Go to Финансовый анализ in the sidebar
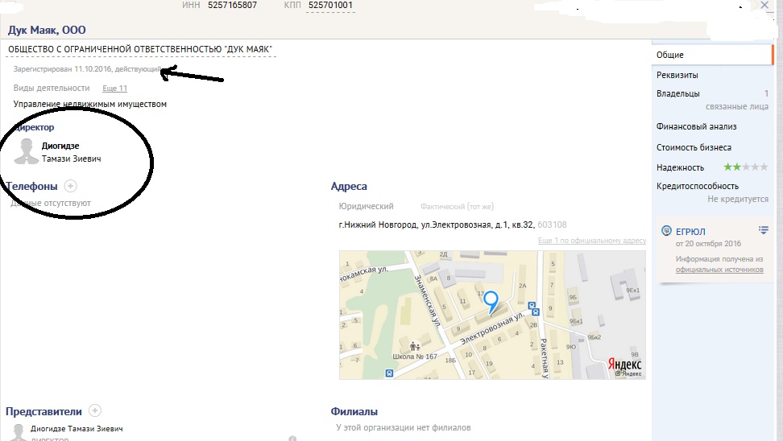Viewport: 783px width, 441px height. click(696, 126)
